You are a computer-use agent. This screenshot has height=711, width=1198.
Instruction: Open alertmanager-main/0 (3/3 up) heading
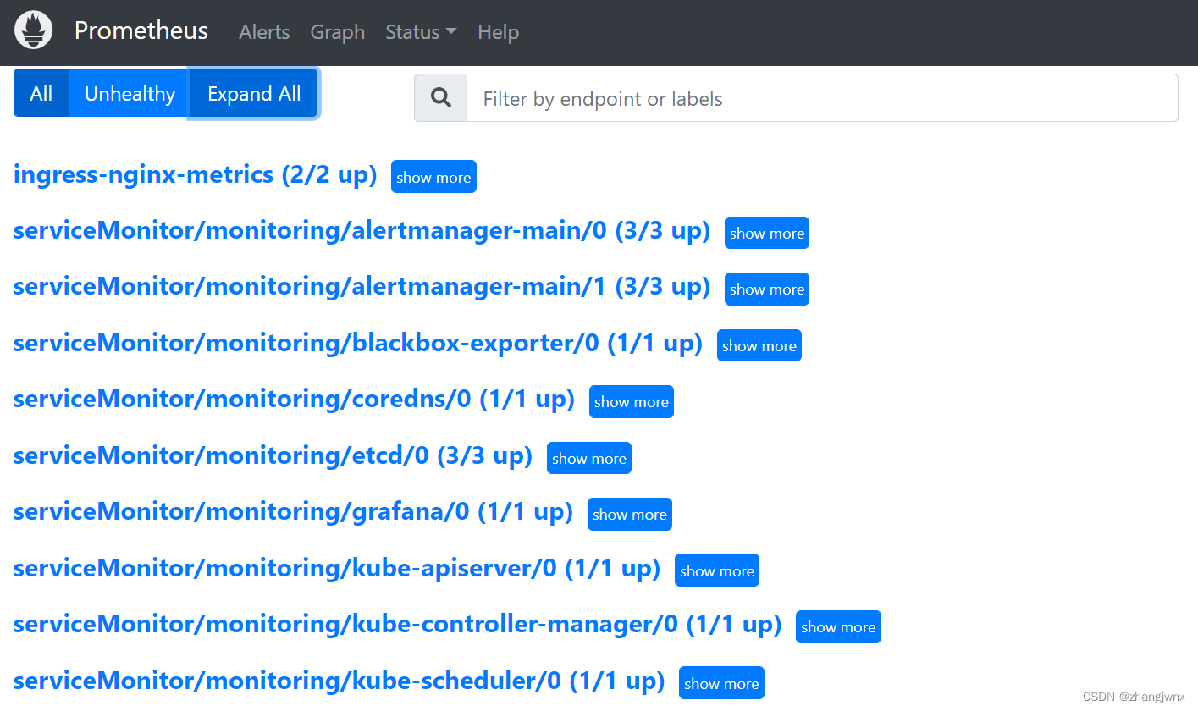[362, 231]
